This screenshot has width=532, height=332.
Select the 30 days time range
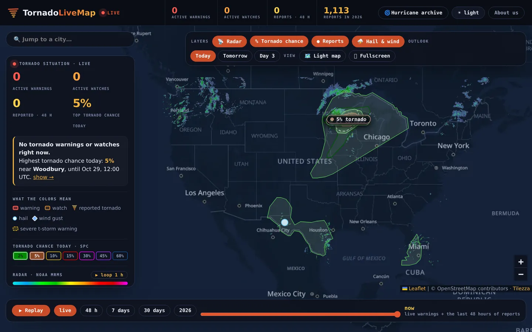[154, 310]
